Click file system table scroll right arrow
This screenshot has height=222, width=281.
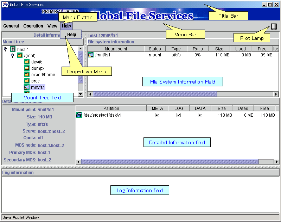click(x=276, y=94)
